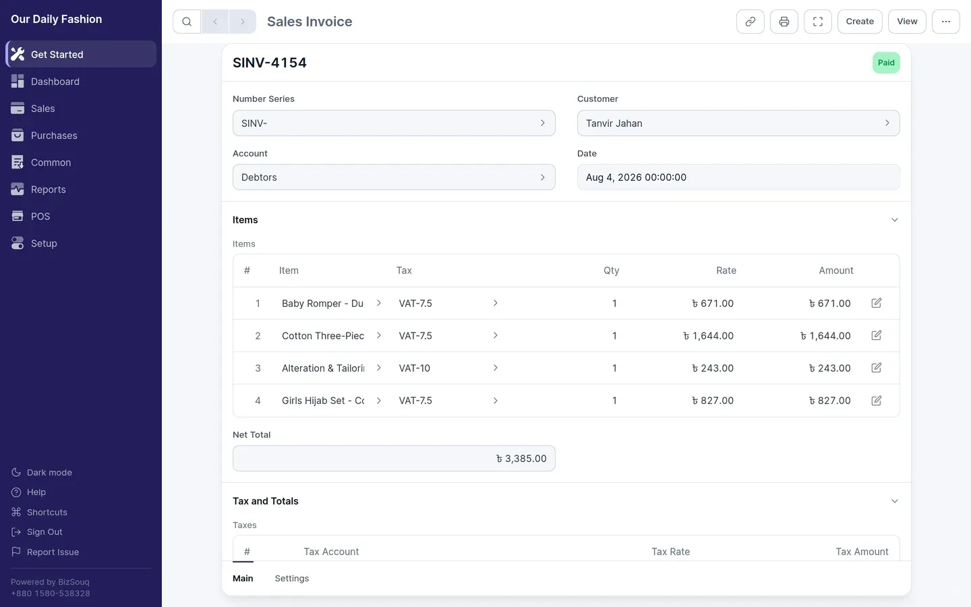Go back with the left arrow

click(x=215, y=22)
